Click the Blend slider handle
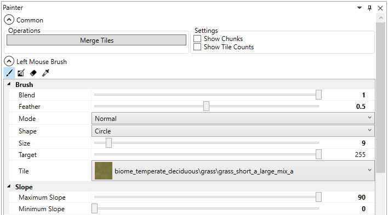The image size is (388, 215). tap(319, 95)
